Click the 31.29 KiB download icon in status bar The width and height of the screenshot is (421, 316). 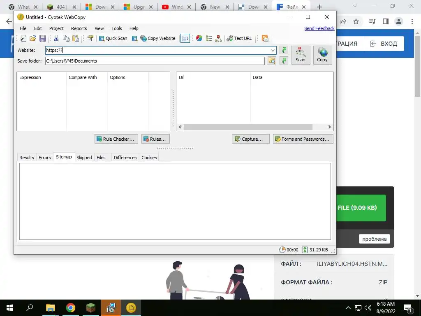(305, 250)
